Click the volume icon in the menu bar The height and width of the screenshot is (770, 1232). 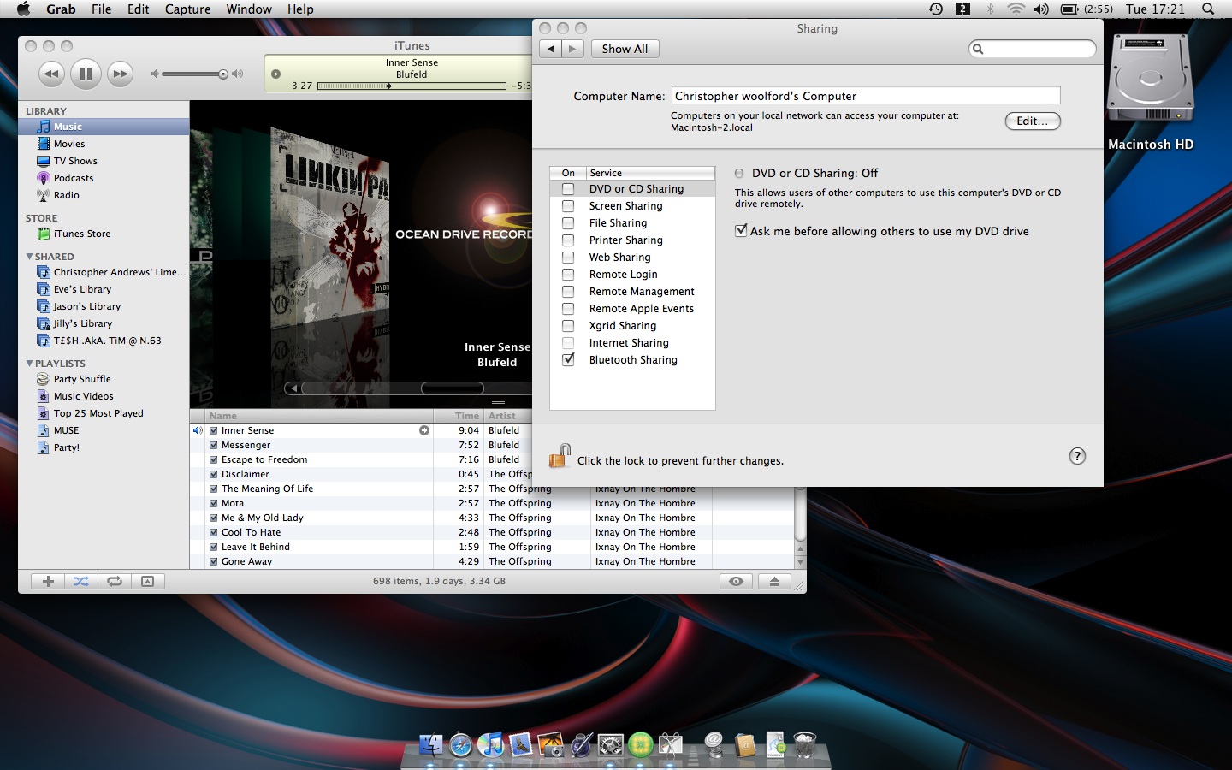[1041, 9]
